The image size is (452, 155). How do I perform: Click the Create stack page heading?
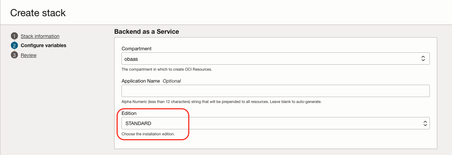pyautogui.click(x=38, y=13)
